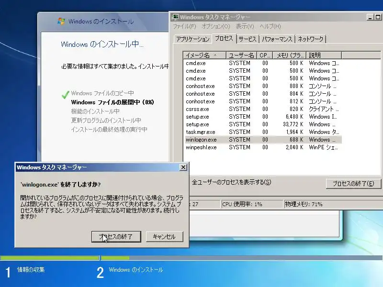Select the winlogon.exe process row
The height and width of the screenshot is (287, 383).
pyautogui.click(x=262, y=140)
